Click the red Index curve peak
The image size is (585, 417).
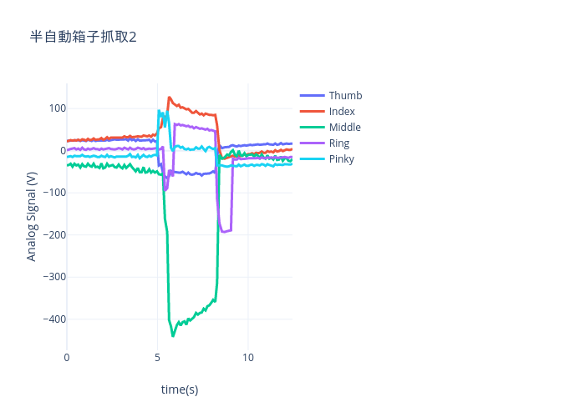click(x=170, y=98)
